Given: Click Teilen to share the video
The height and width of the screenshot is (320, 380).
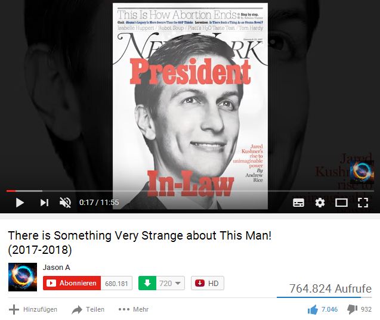Looking at the screenshot, I should point(88,309).
